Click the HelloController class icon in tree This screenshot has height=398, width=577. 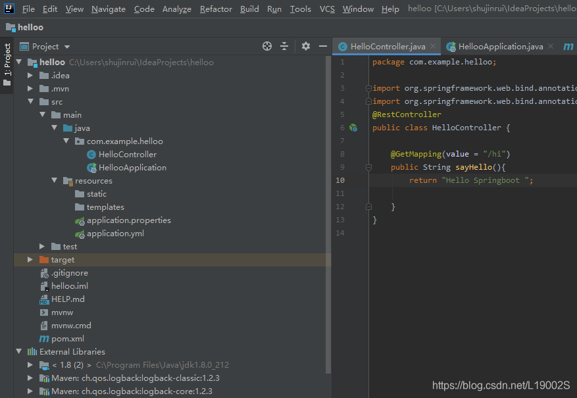[x=91, y=155]
